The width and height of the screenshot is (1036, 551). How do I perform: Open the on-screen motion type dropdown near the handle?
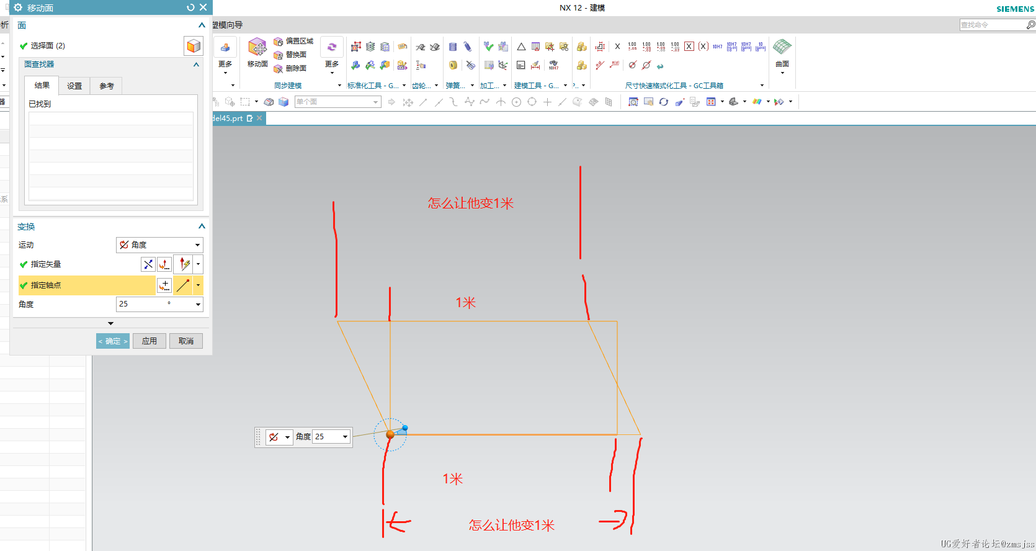279,437
